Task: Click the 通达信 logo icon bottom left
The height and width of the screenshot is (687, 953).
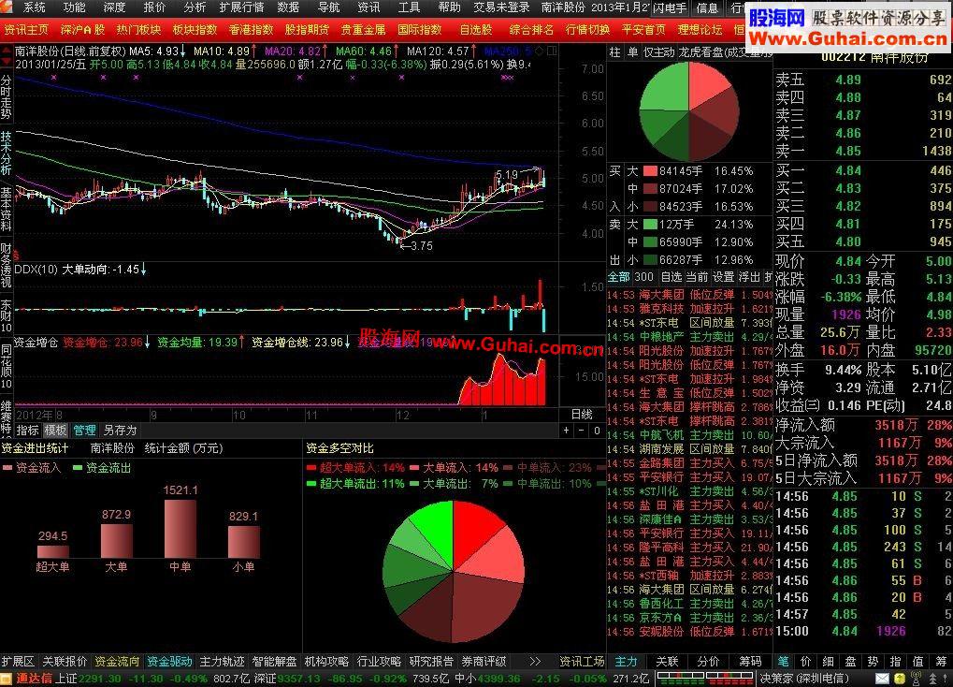Action: (6, 679)
